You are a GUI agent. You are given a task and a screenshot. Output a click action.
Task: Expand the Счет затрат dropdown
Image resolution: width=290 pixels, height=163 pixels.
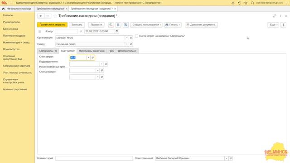88,58
